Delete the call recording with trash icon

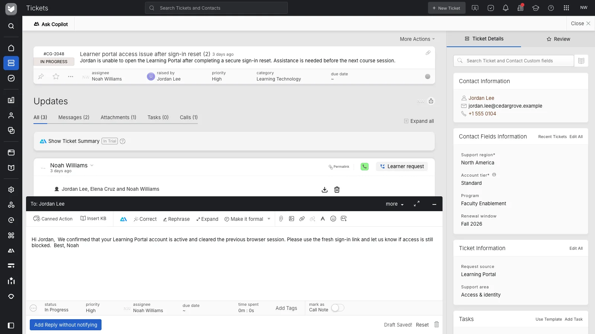tap(337, 190)
